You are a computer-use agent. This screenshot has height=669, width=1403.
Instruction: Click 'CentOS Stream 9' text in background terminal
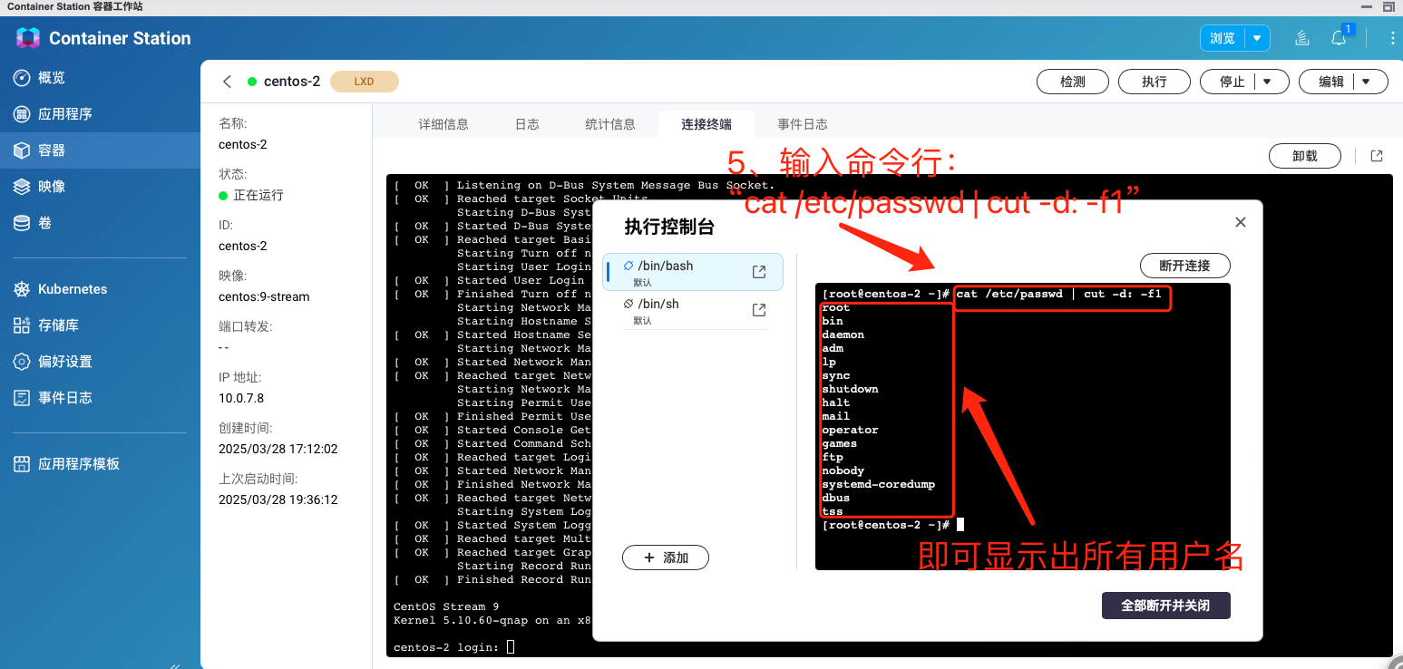point(446,606)
